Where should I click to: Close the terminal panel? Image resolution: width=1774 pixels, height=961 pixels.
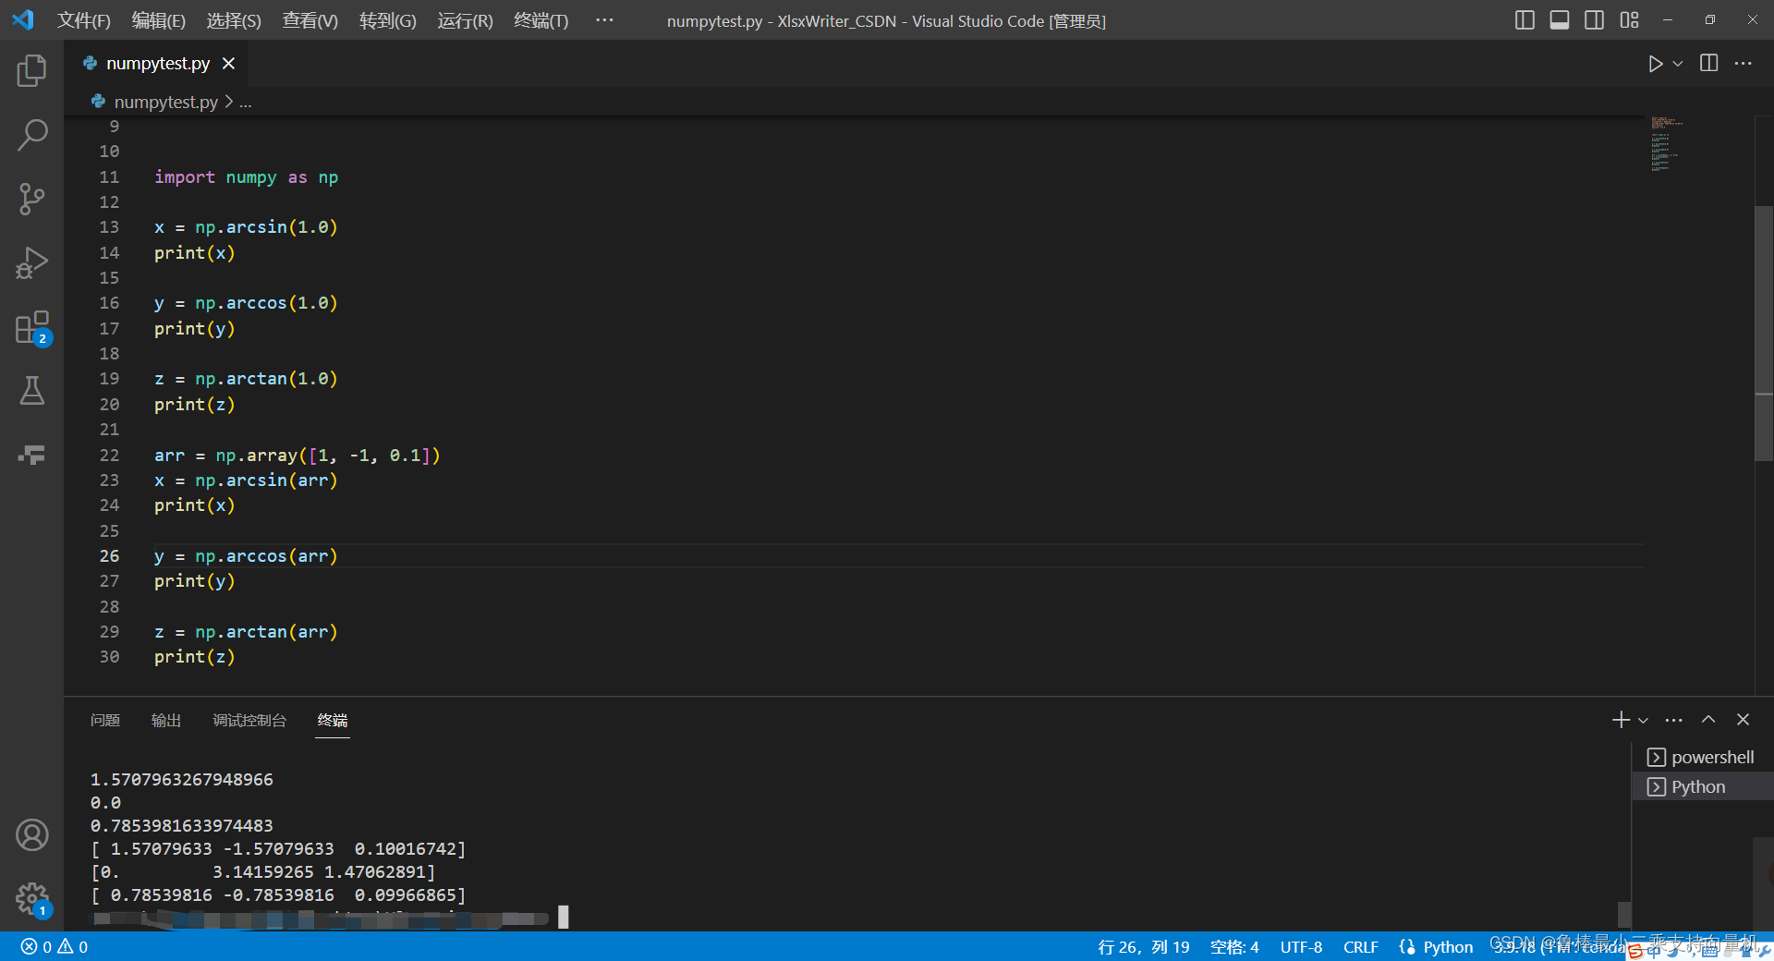coord(1743,720)
